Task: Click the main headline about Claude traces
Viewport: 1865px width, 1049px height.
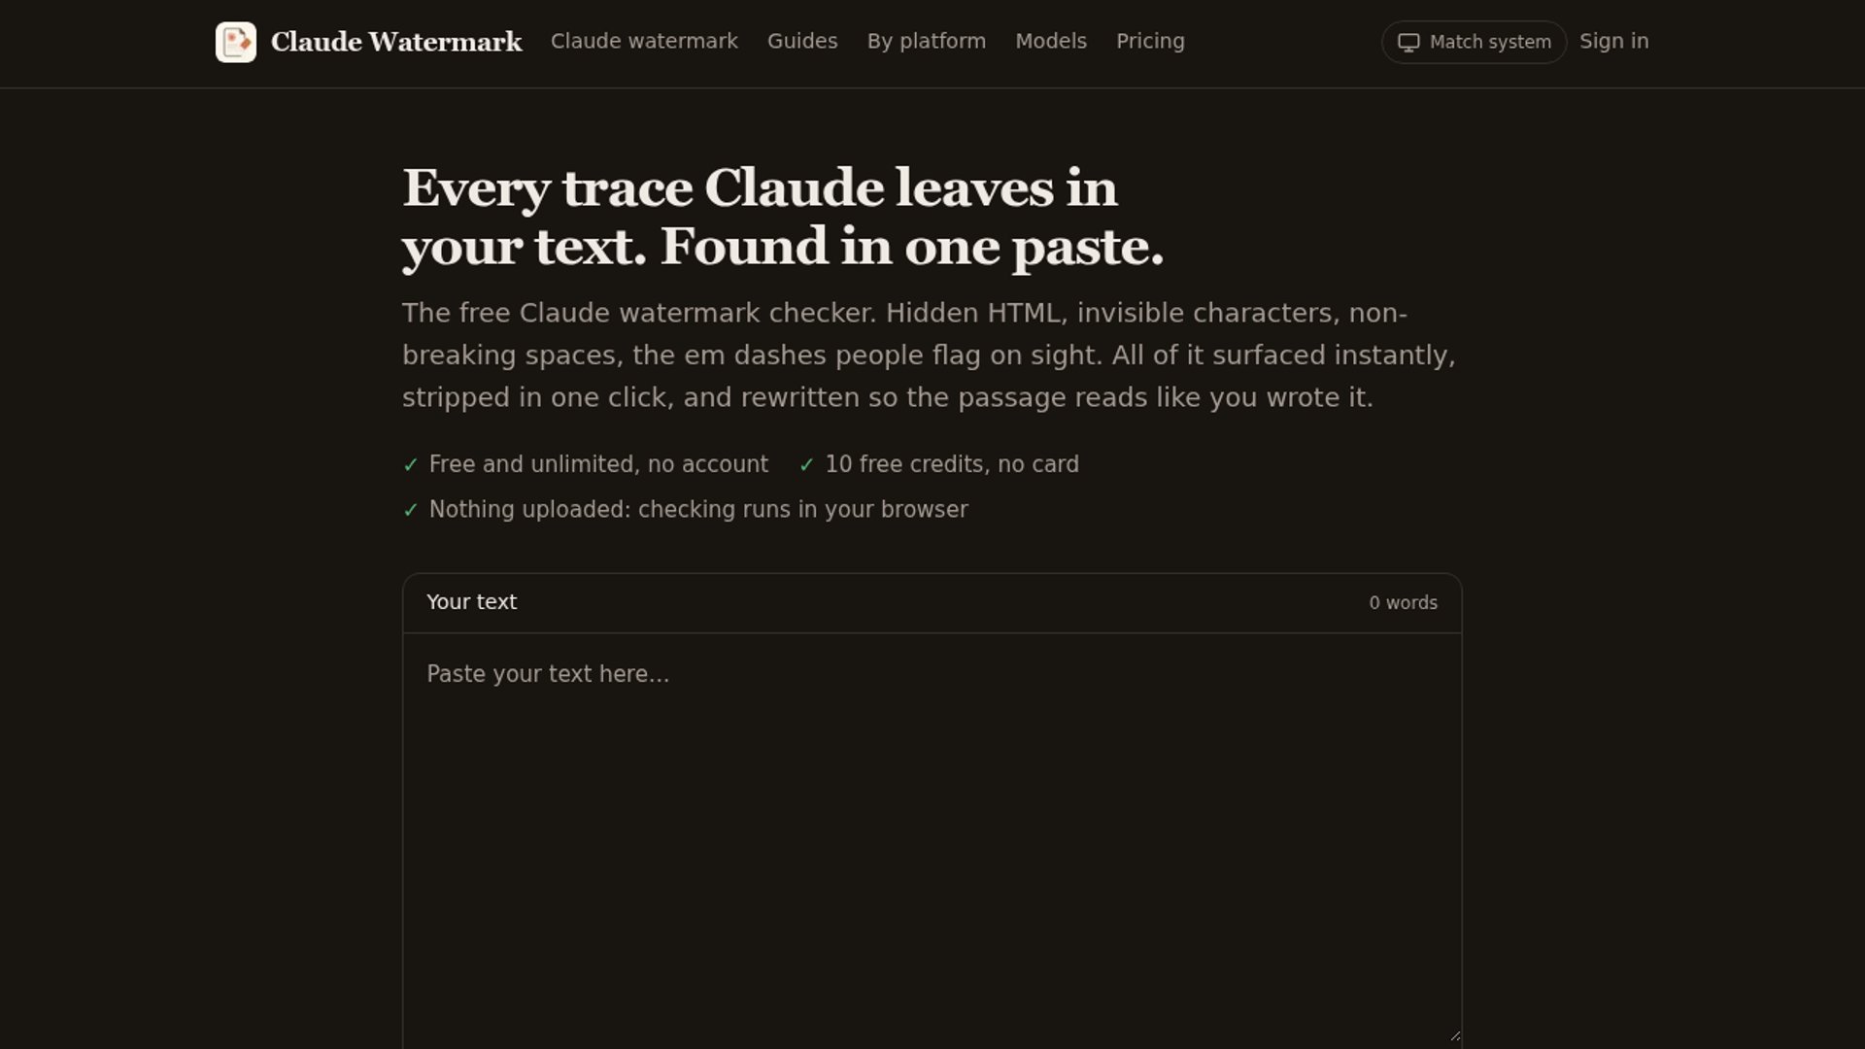Action: [x=783, y=217]
